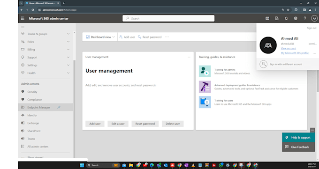
Task: Open a new browser tab
Action: (x=64, y=3)
